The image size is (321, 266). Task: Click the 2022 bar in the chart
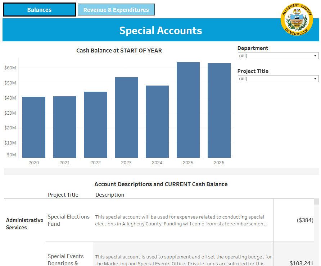coord(96,125)
